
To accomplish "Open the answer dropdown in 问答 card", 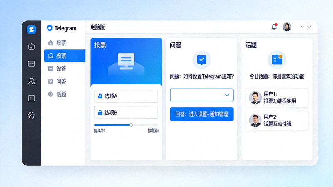I will pos(201,95).
